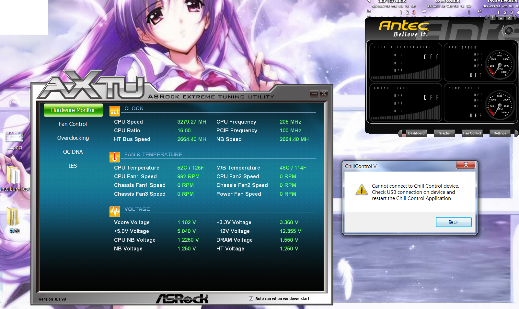519x309 pixels.
Task: Click the ASRock logo at the bottom
Action: [182, 299]
